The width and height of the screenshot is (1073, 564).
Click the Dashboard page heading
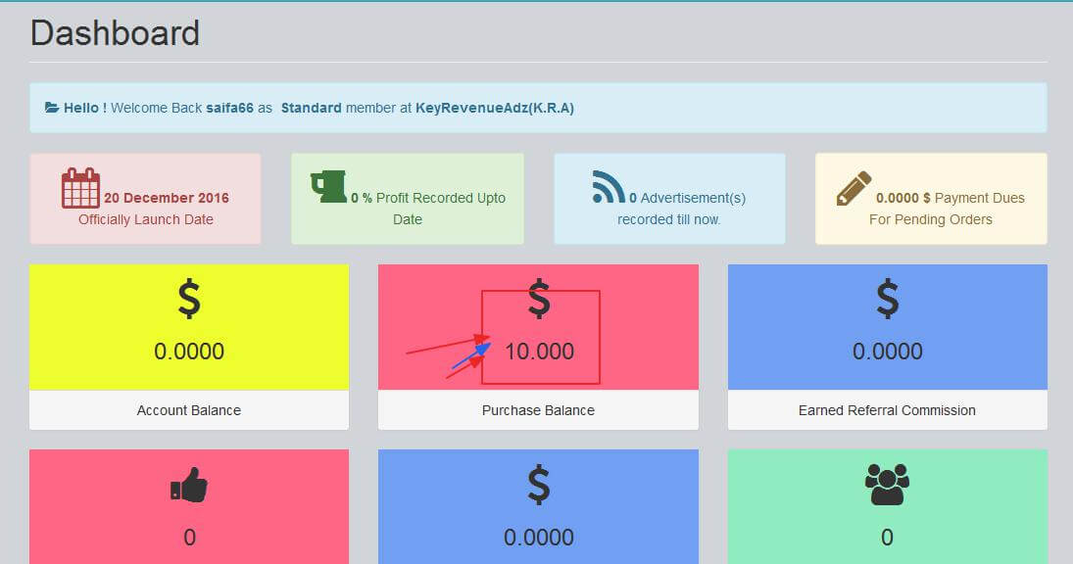(115, 33)
